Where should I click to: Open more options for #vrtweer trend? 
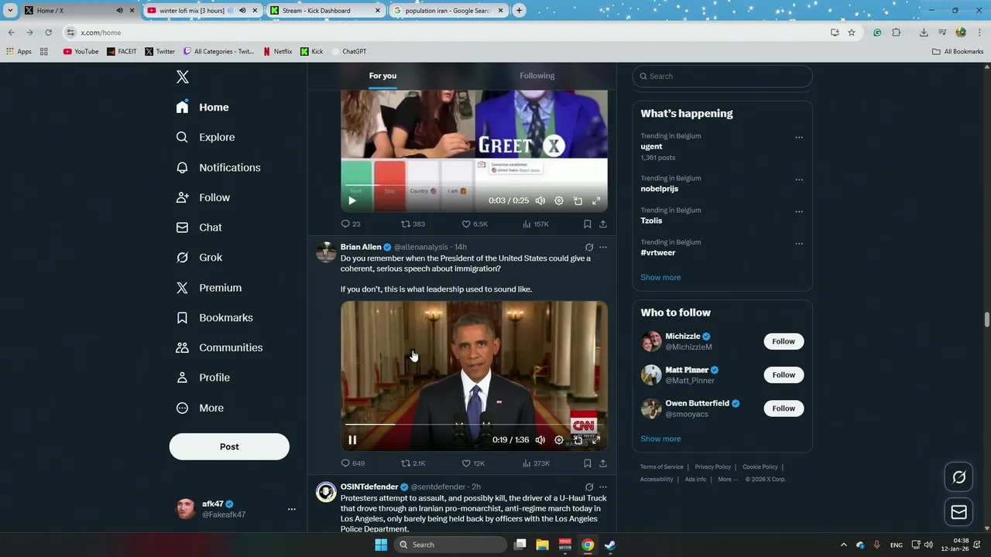point(799,244)
